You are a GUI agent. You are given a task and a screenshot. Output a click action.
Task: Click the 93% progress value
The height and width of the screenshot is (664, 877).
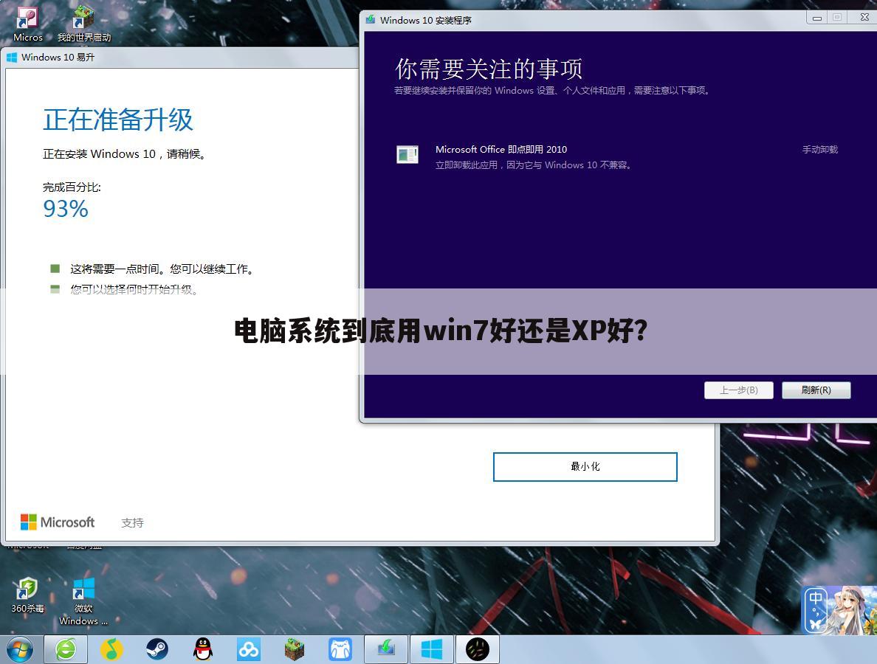point(66,209)
